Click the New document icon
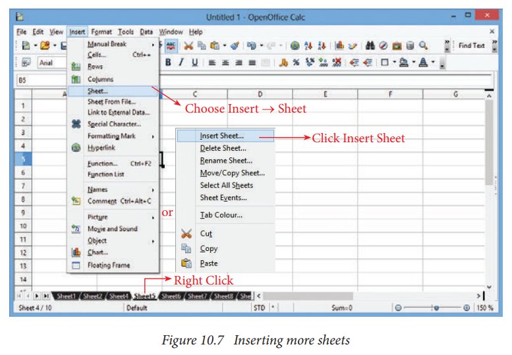 point(26,45)
